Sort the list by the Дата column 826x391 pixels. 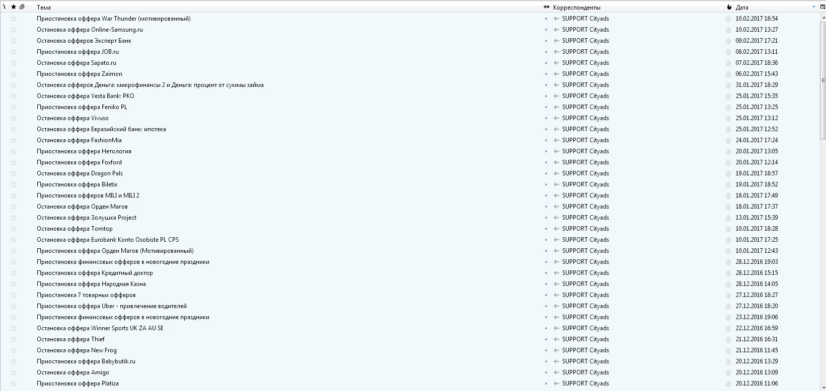point(742,8)
